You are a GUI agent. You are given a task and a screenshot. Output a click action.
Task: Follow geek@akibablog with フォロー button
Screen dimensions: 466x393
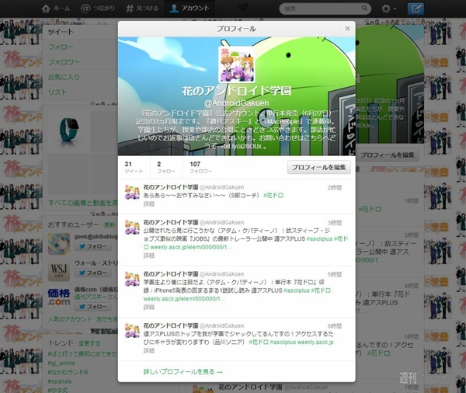(x=93, y=246)
